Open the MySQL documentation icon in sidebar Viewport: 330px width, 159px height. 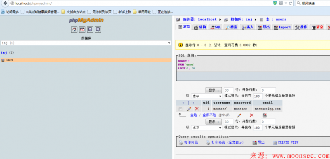click(98, 30)
